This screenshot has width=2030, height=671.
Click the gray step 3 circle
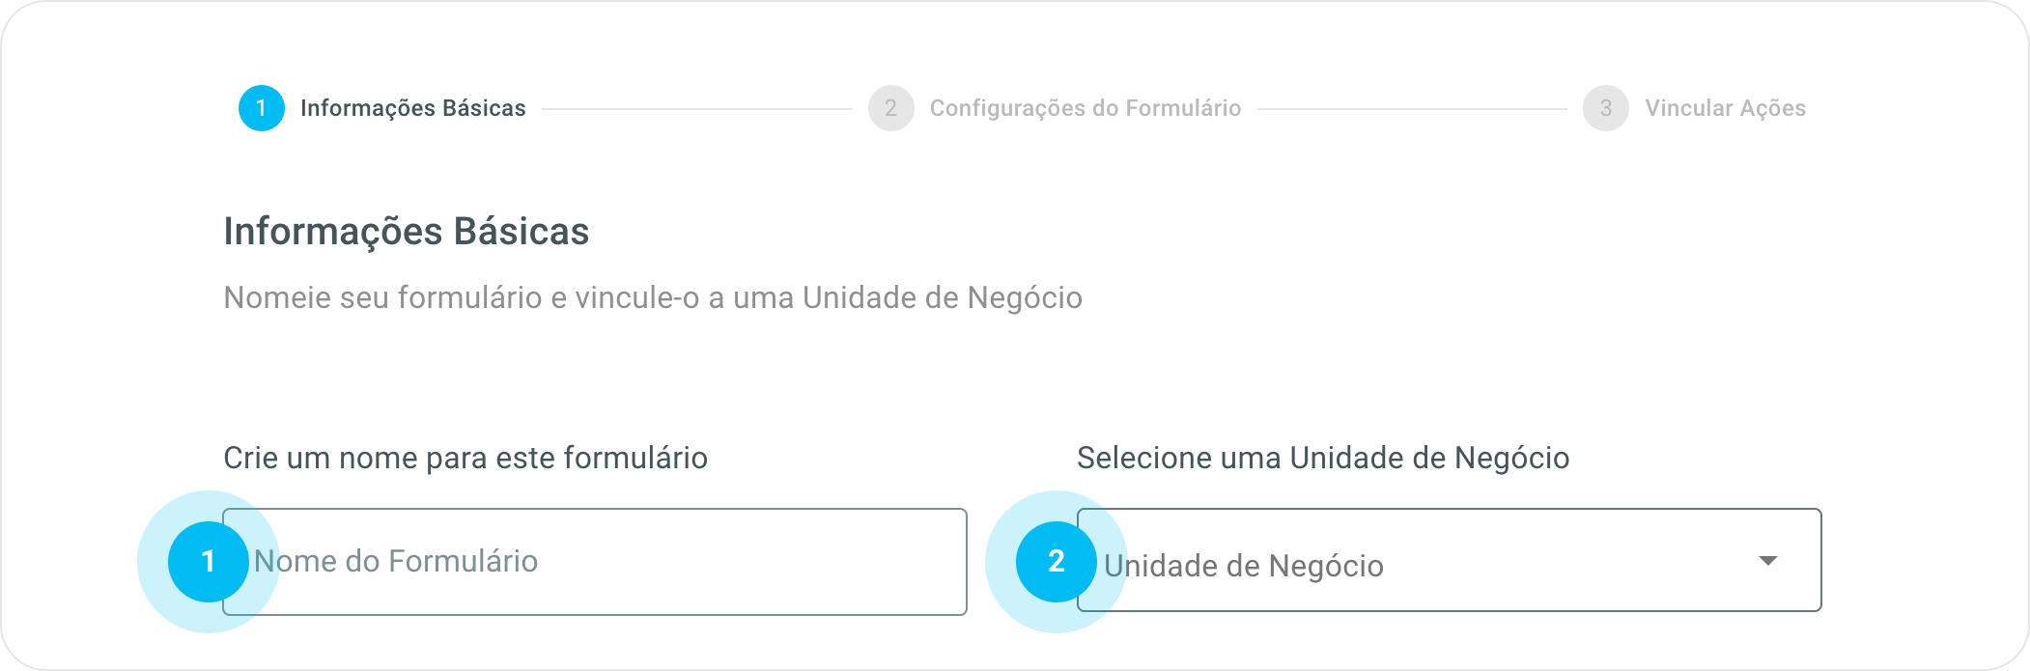1605,108
